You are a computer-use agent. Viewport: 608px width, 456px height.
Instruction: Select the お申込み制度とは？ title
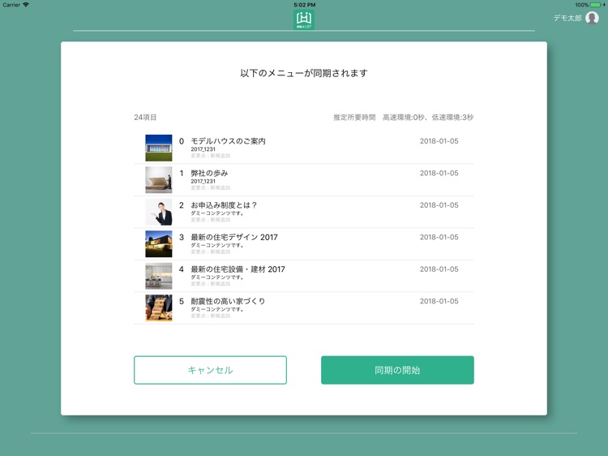(224, 205)
